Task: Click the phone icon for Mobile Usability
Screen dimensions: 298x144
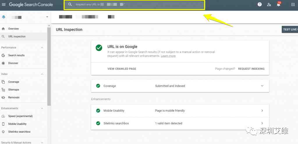Action: tap(3, 124)
